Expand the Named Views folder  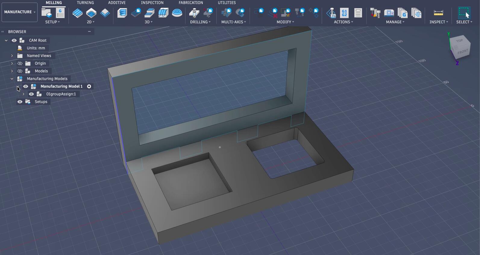coord(12,56)
